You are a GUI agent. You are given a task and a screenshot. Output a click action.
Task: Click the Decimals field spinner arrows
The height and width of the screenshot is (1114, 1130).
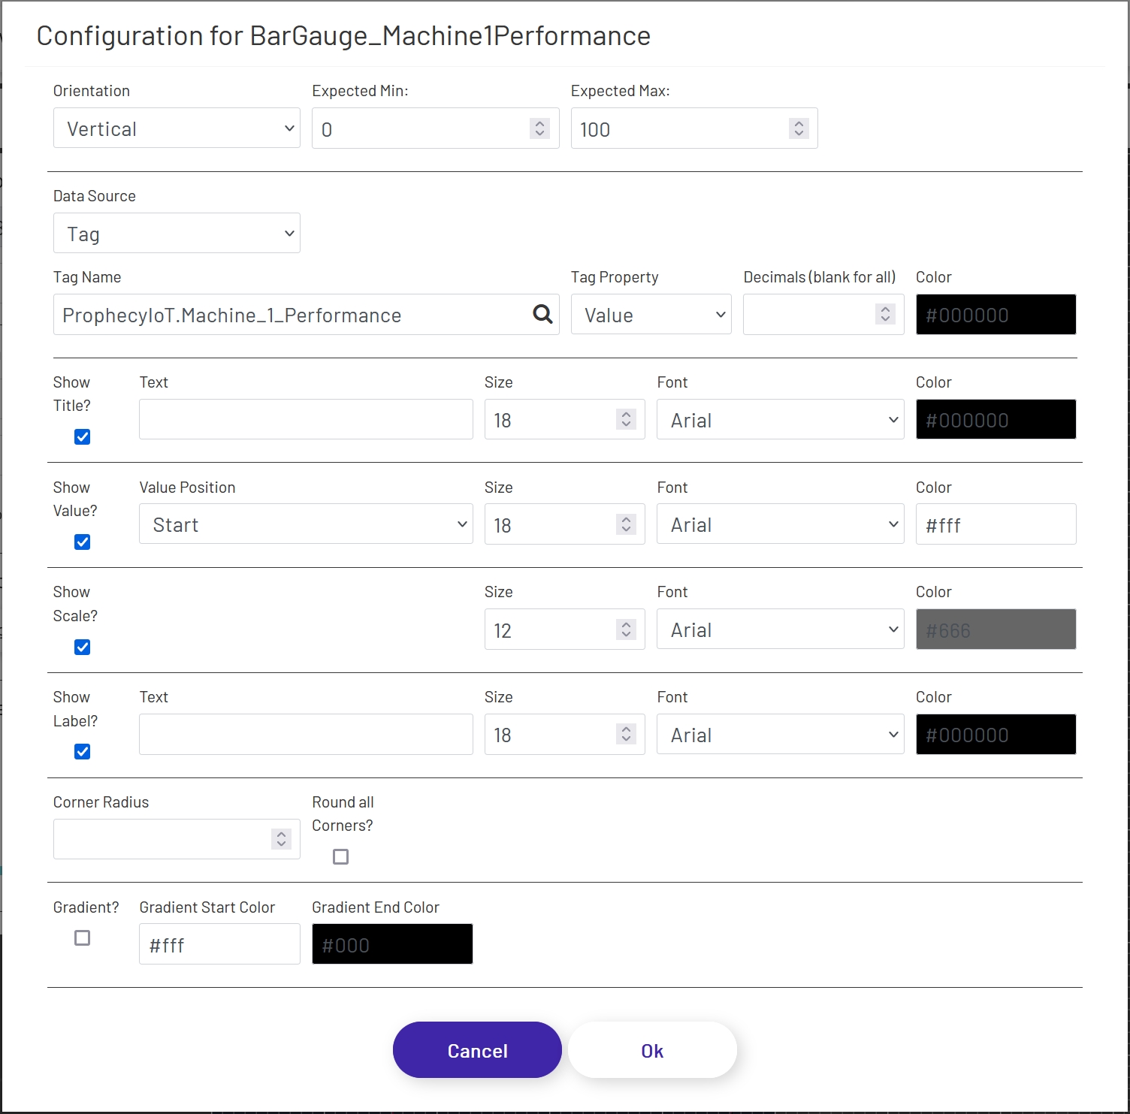[x=885, y=314]
